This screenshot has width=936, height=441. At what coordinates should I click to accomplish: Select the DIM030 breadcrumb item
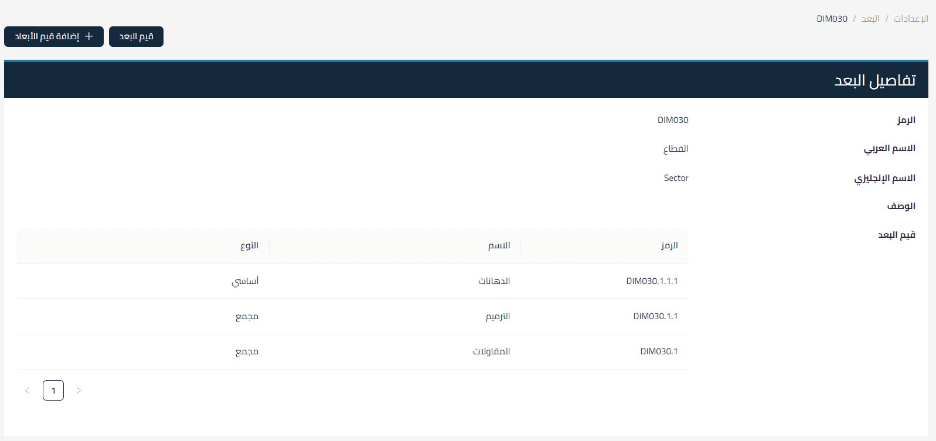(x=832, y=19)
